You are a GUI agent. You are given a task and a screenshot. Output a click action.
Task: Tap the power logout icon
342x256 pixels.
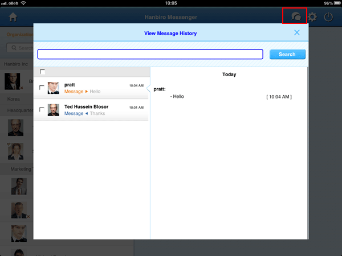tap(329, 17)
